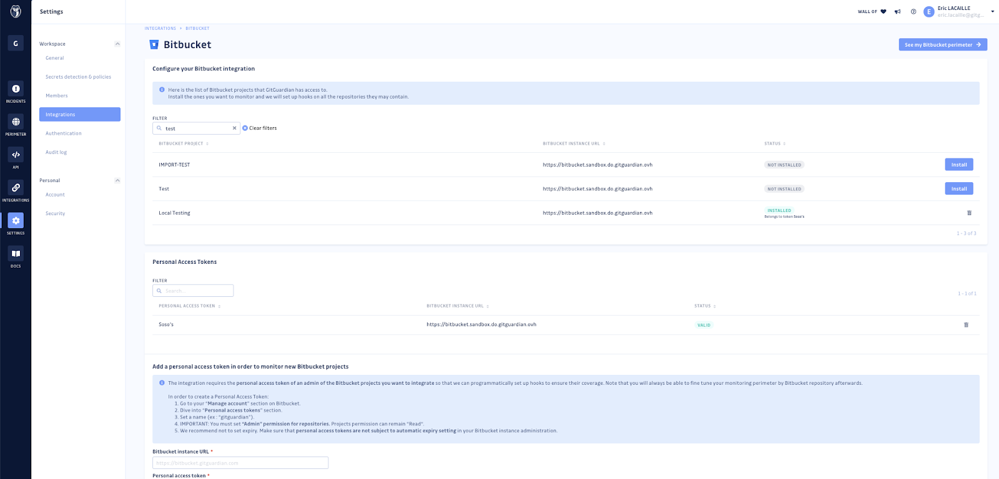Sort tokens table by Status
Image resolution: width=999 pixels, height=479 pixels.
[x=705, y=306]
